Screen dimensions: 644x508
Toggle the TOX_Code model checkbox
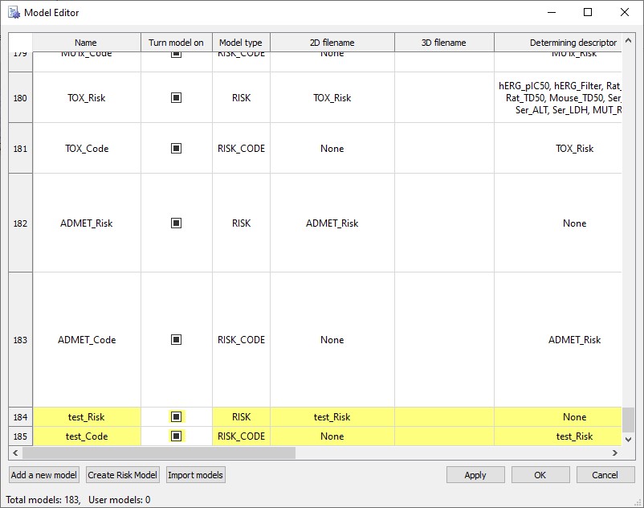(x=176, y=149)
